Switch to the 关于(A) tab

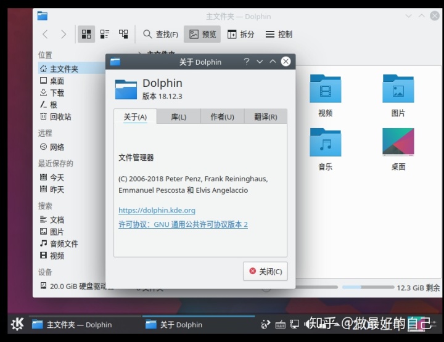click(135, 116)
